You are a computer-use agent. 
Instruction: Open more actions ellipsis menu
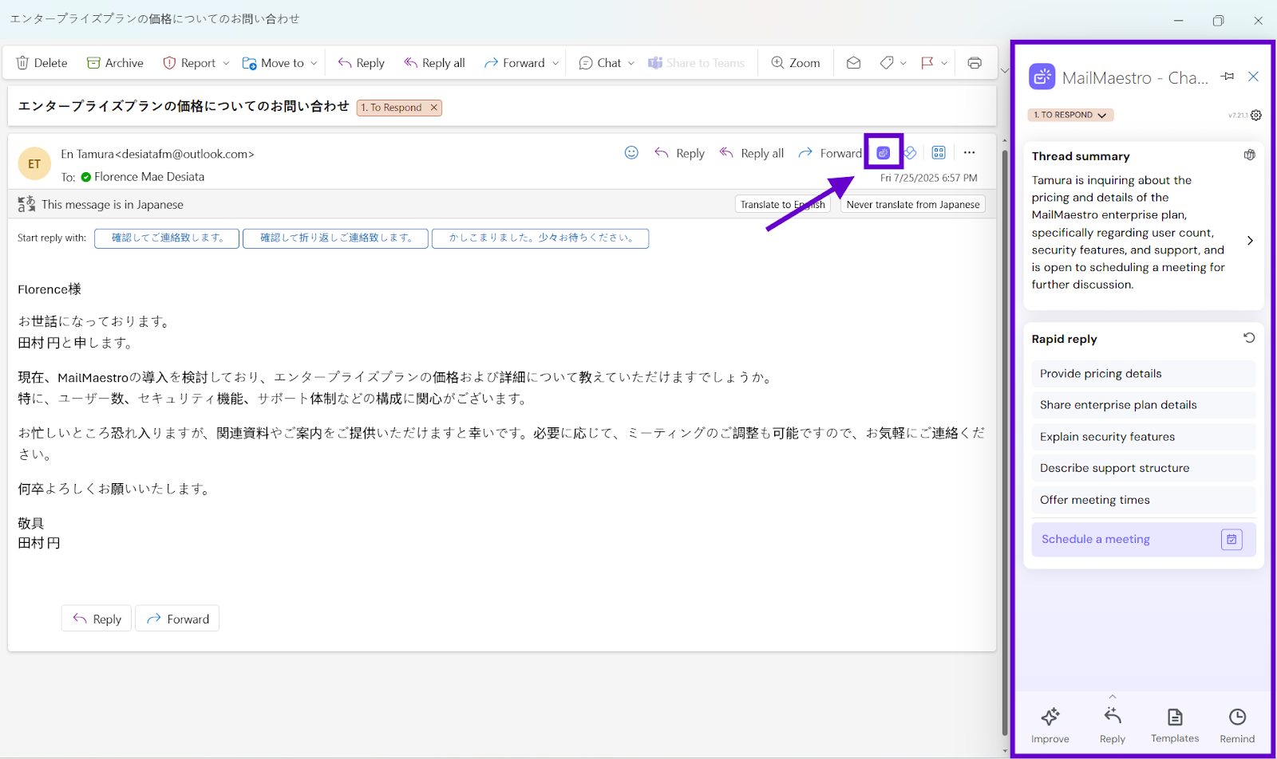coord(969,152)
